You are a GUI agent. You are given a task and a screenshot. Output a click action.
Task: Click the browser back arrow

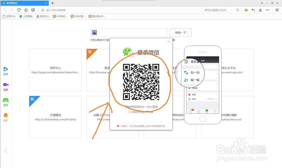coord(5,10)
